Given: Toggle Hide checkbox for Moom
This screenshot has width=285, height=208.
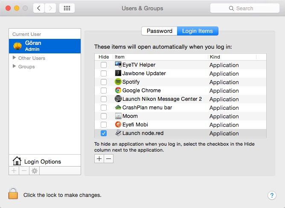Looking at the screenshot, I should pyautogui.click(x=104, y=116).
